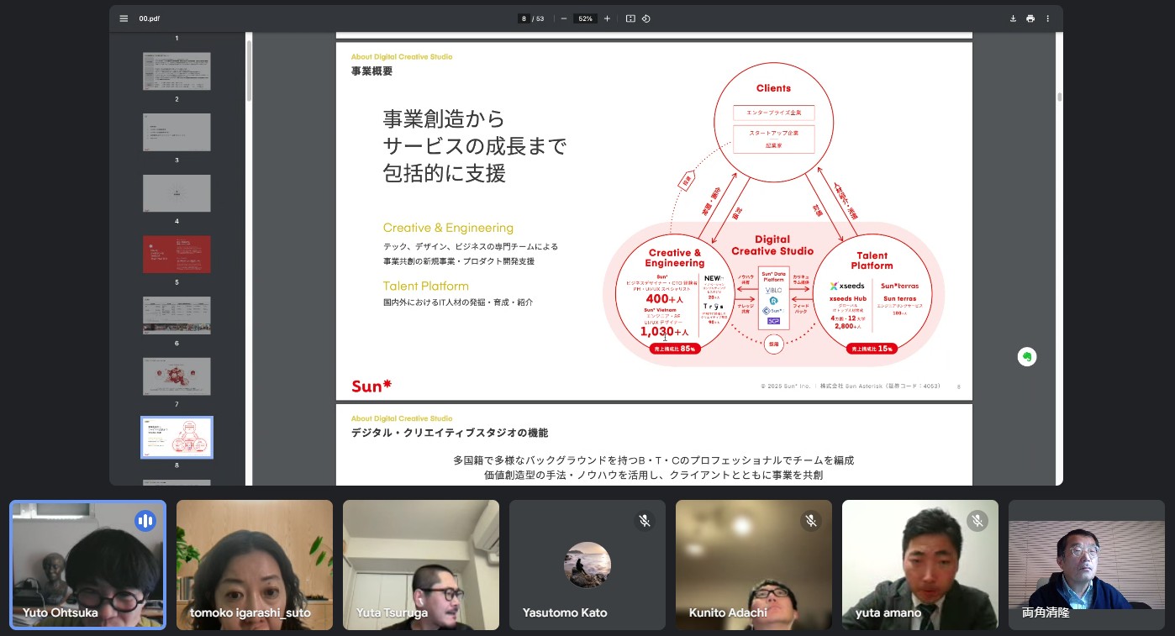Screen dimensions: 1175x636
Task: Download the PDF file
Action: (1013, 18)
